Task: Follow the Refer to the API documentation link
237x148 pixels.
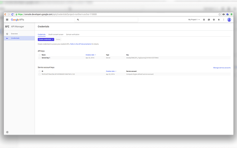Action: (81, 44)
